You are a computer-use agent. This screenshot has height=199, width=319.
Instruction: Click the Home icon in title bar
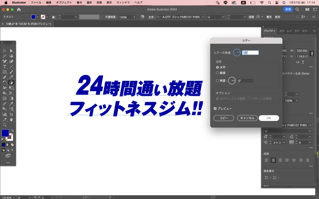(19, 10)
